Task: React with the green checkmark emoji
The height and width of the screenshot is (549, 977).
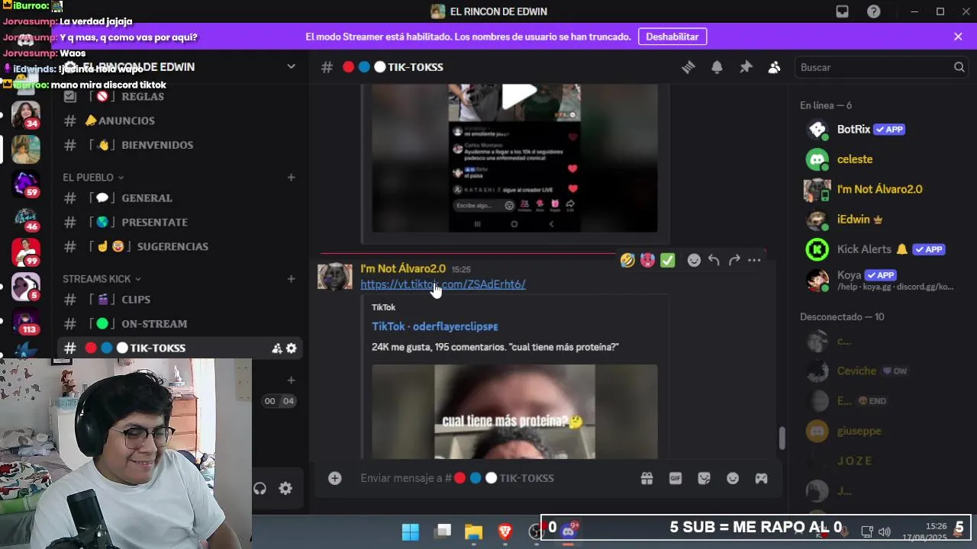Action: 668,260
